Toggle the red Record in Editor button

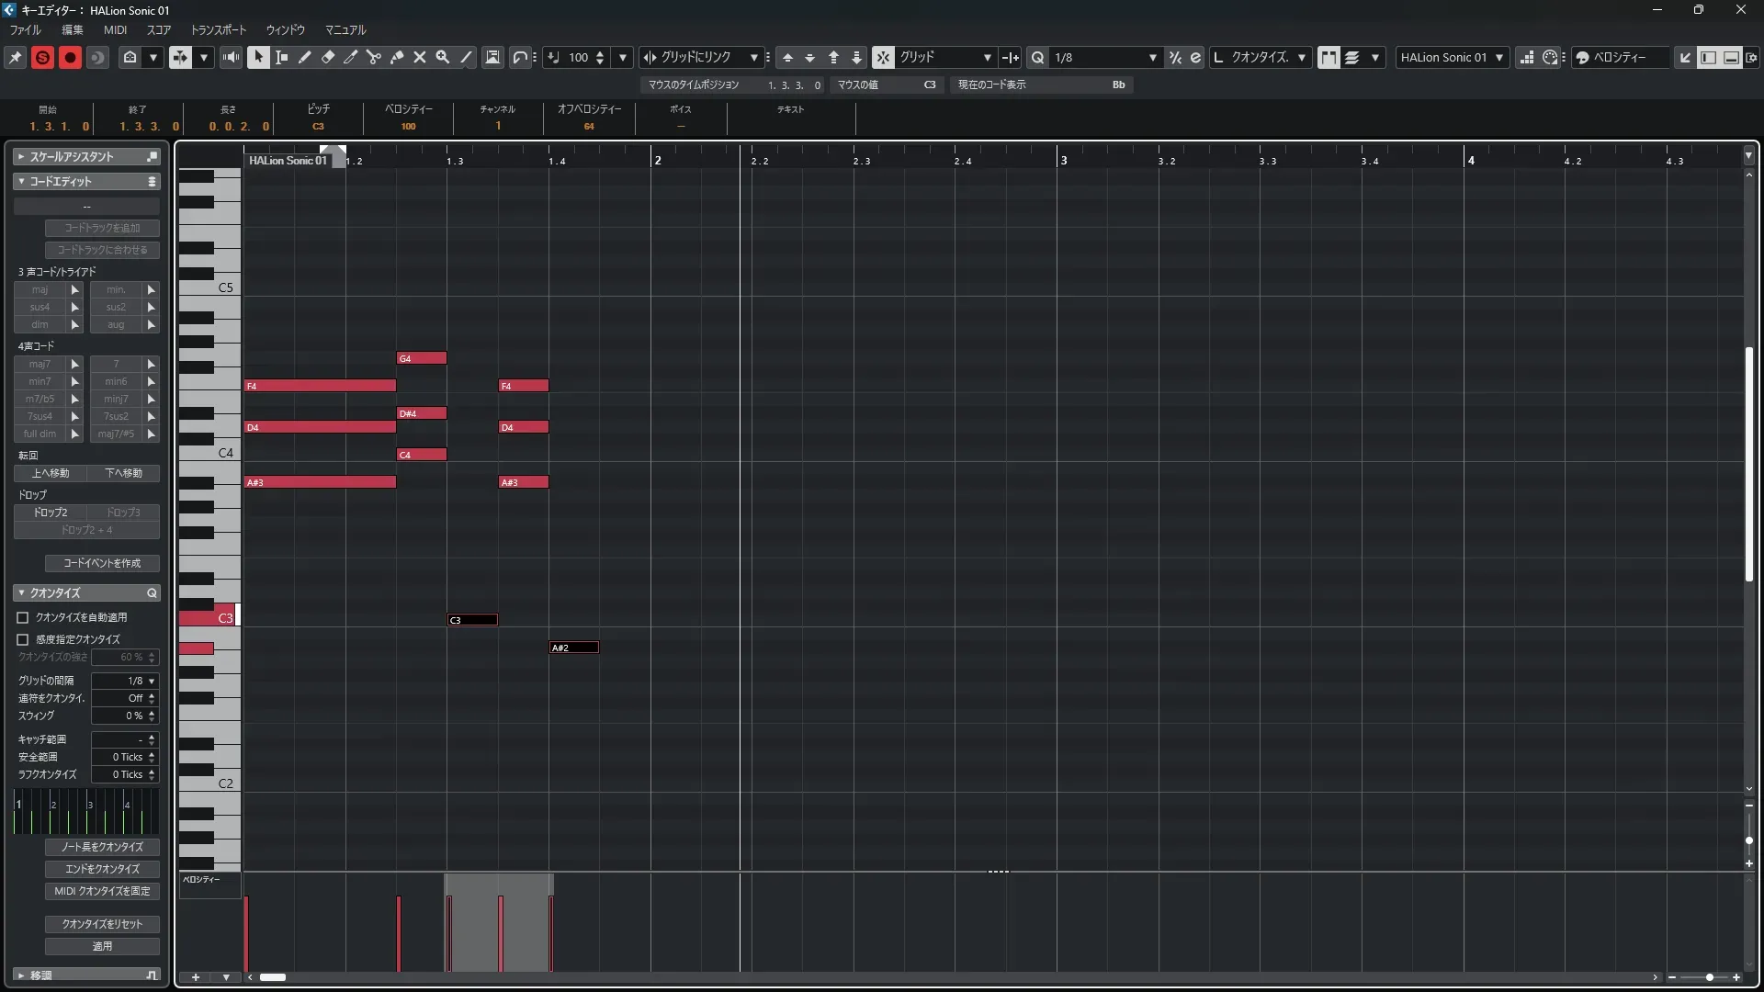[x=70, y=57]
